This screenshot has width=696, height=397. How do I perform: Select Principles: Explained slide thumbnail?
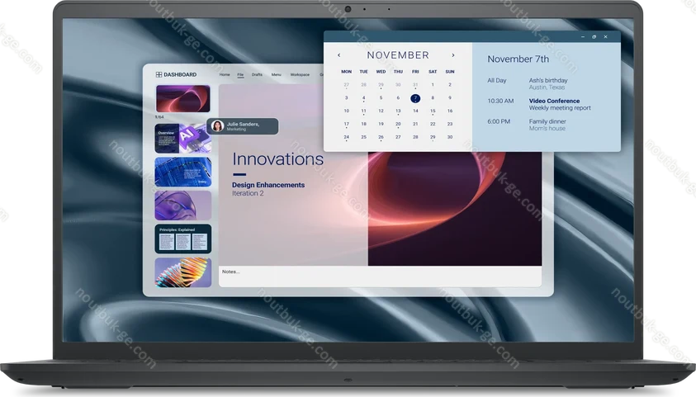coord(182,239)
